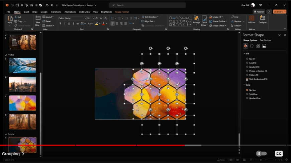Image resolution: width=291 pixels, height=163 pixels.
Task: Decrease the font size
Action: click(x=101, y=18)
